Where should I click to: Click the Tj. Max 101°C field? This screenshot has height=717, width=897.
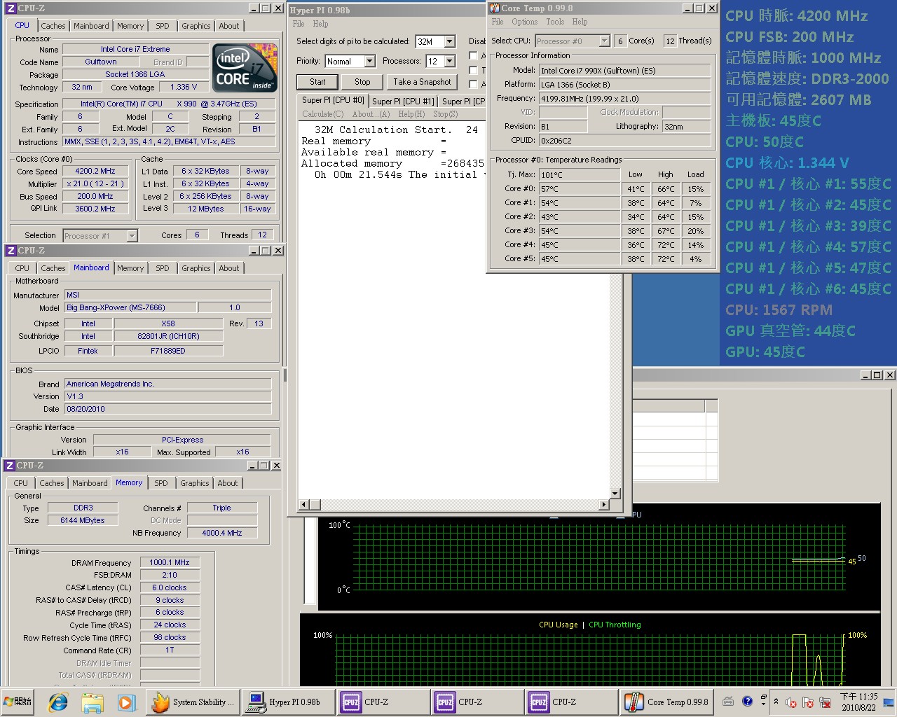point(579,174)
